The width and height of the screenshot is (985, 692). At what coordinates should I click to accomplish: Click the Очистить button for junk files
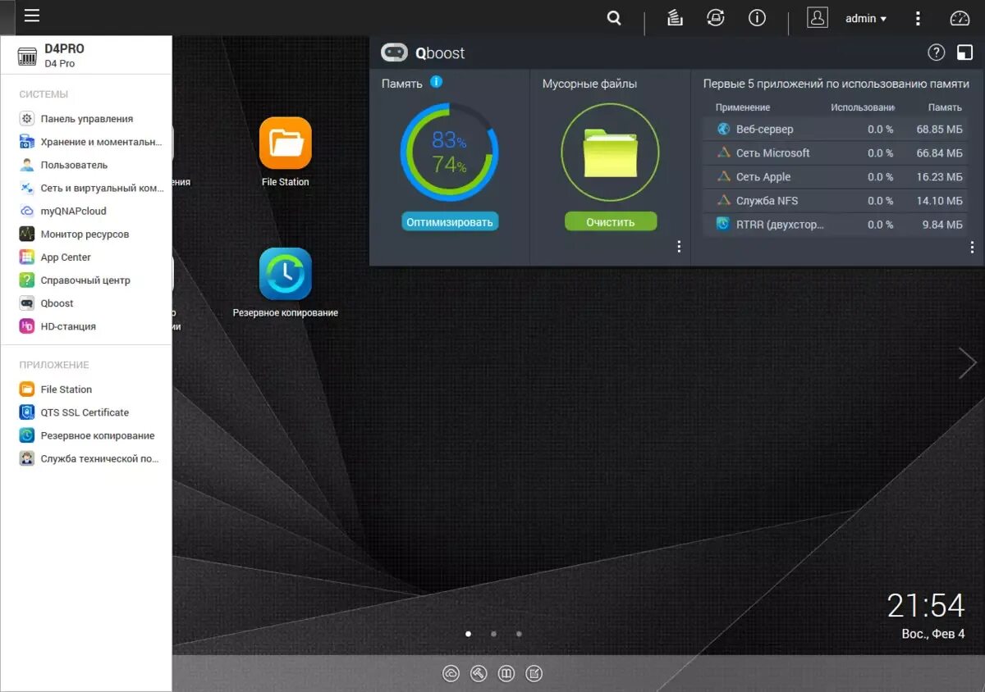(611, 221)
